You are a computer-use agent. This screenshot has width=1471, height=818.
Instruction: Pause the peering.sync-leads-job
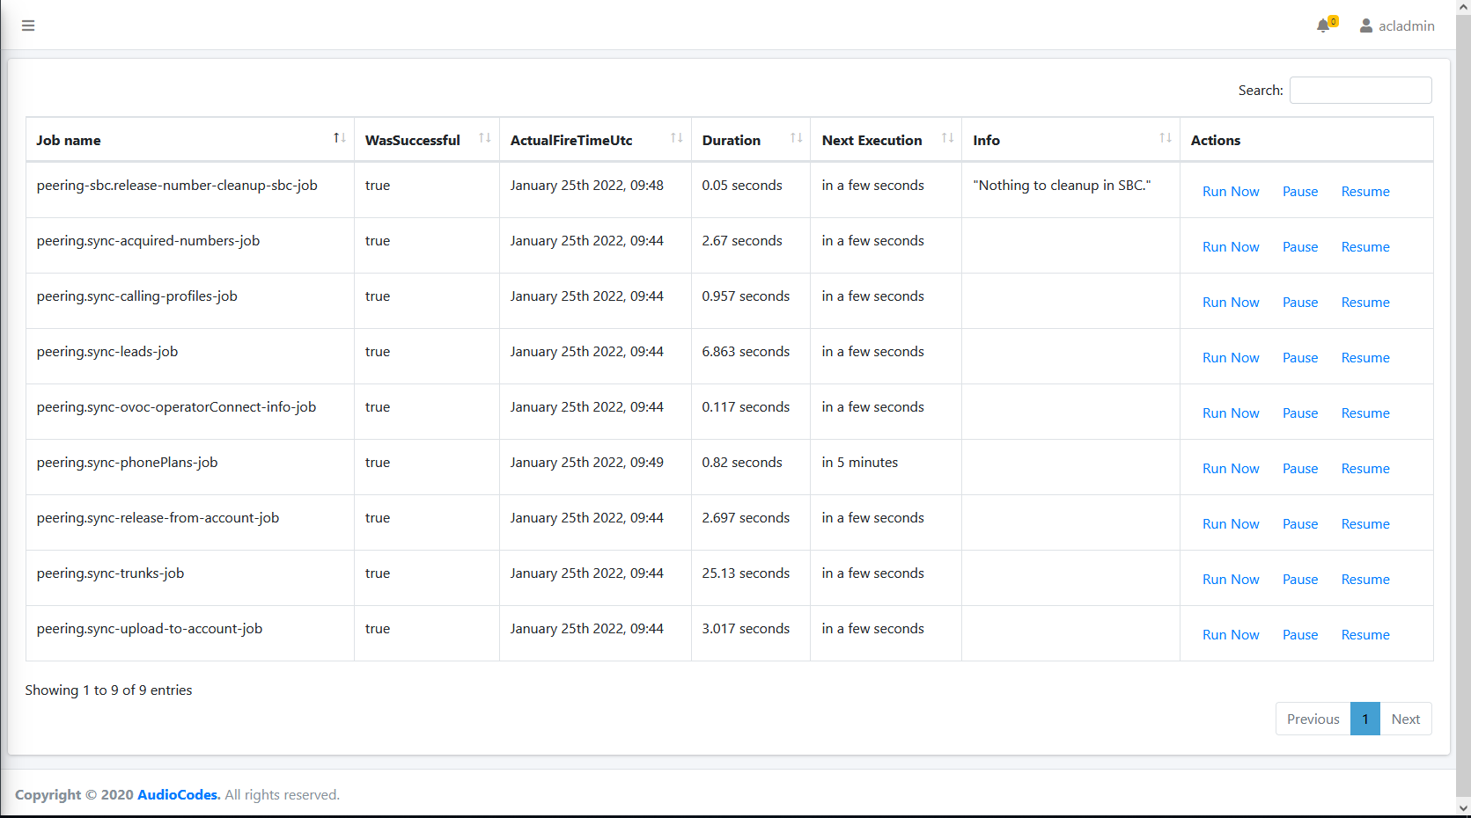[1299, 358]
